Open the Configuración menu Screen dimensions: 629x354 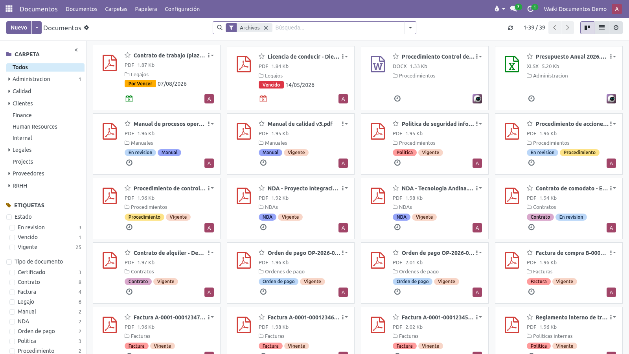point(182,9)
